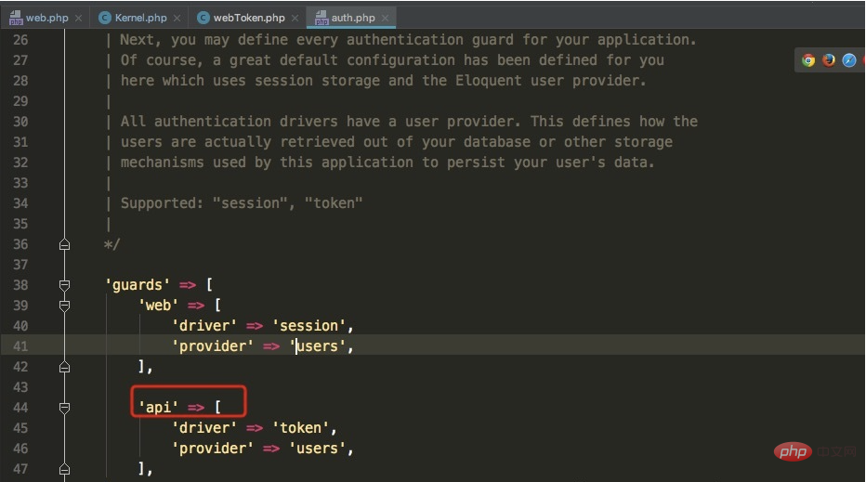Switch to the webToken.php tab
This screenshot has width=866, height=482.
(x=249, y=18)
